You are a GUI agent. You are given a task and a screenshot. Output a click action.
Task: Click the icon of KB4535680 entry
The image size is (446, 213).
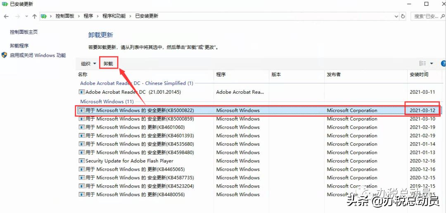pos(82,144)
